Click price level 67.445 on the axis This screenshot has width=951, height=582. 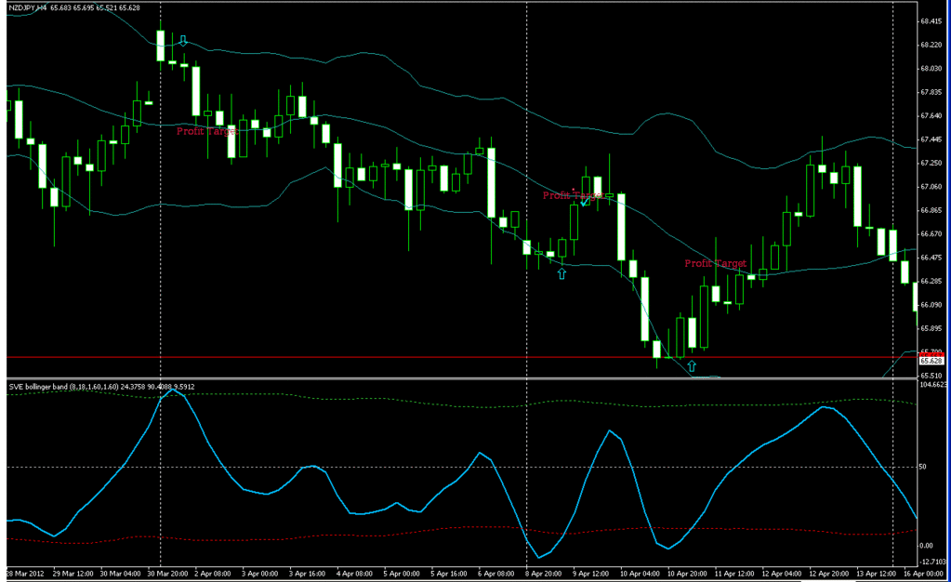coord(931,139)
